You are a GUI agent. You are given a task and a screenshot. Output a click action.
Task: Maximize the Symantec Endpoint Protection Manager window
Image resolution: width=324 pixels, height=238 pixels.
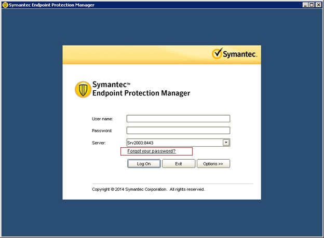(312, 5)
